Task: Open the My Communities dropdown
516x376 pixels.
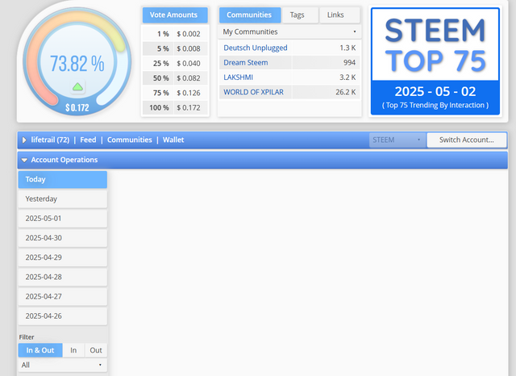Action: [x=289, y=32]
